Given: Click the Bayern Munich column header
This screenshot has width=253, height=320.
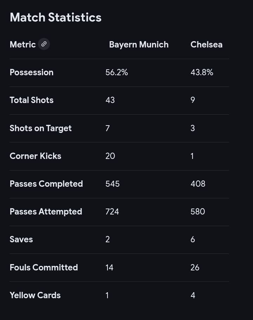Looking at the screenshot, I should (139, 45).
